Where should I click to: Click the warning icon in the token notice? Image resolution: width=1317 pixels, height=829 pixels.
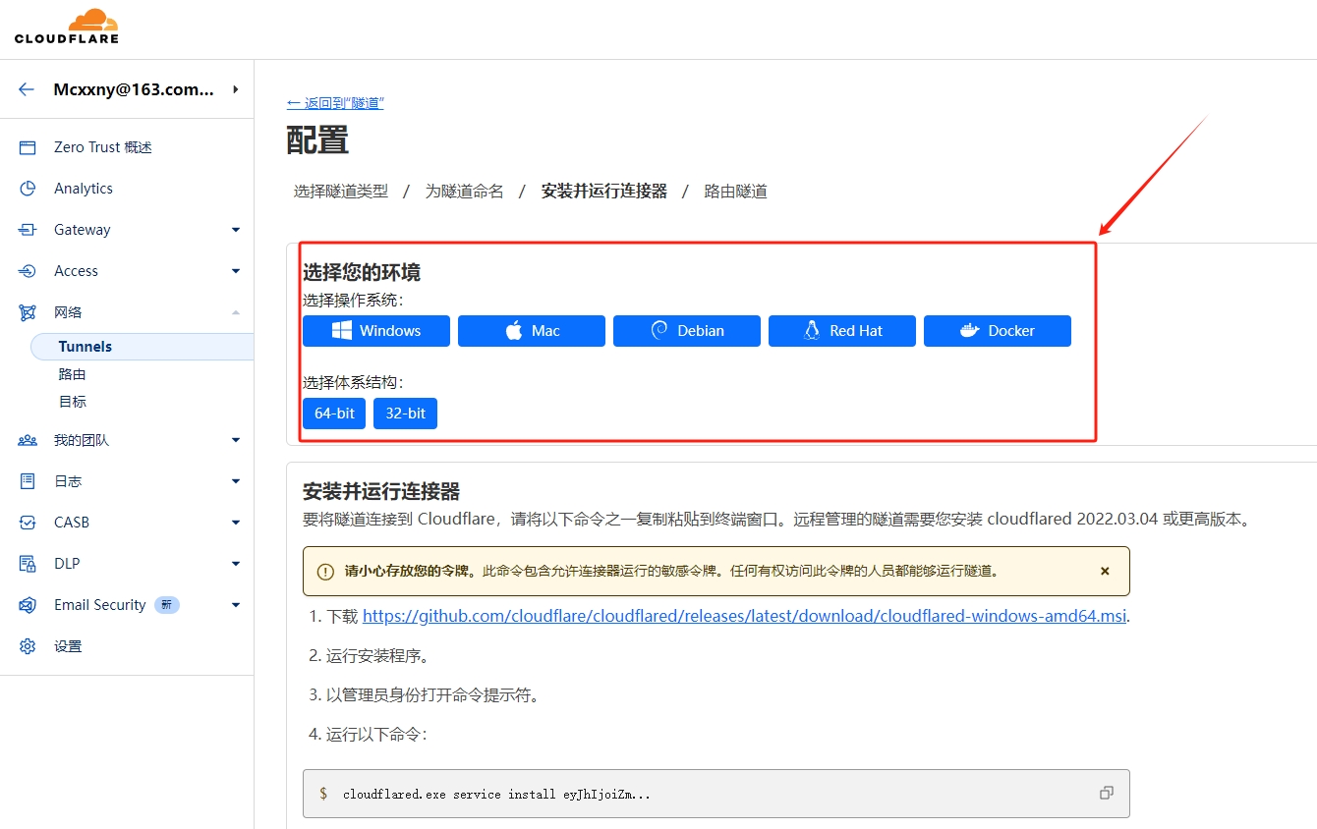click(x=325, y=572)
